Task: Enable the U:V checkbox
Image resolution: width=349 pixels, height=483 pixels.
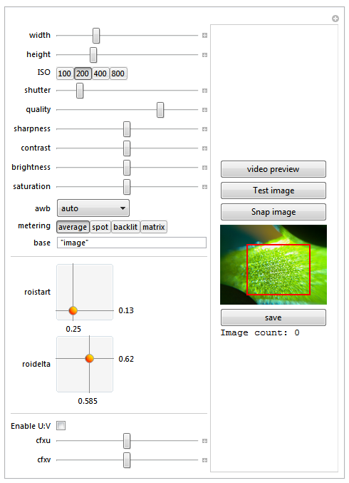Action: click(x=61, y=426)
